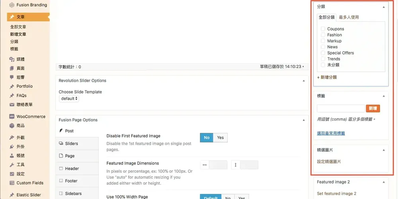This screenshot has height=199, width=398.
Task: Collapse the Fusion Page Options panel
Action: pos(304,120)
